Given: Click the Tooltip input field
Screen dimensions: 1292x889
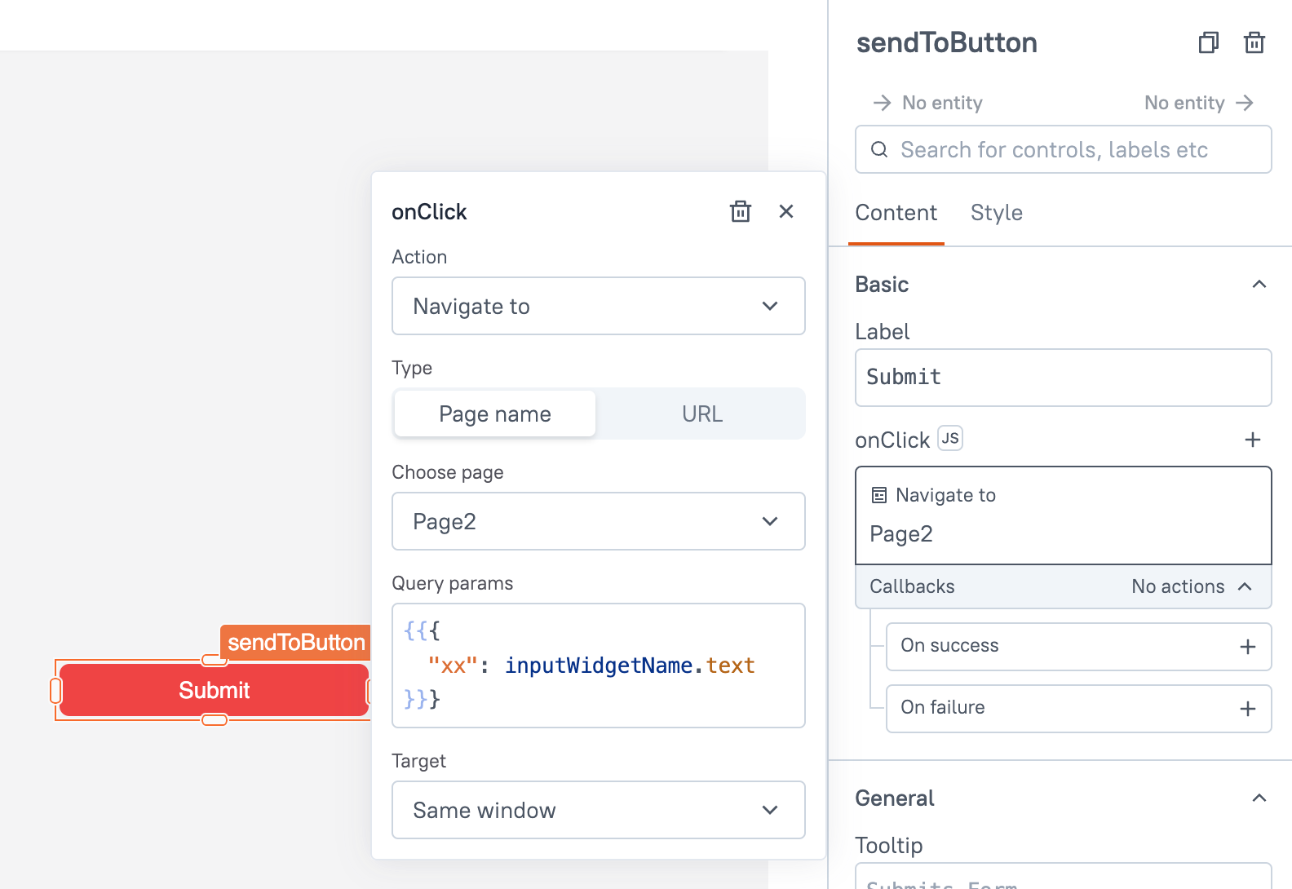Looking at the screenshot, I should pyautogui.click(x=1064, y=877).
